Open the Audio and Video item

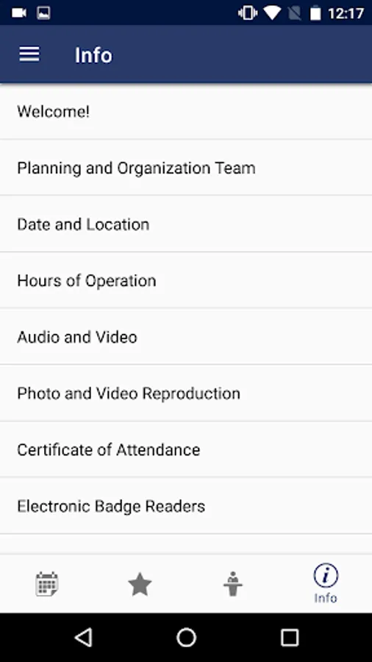[186, 336]
